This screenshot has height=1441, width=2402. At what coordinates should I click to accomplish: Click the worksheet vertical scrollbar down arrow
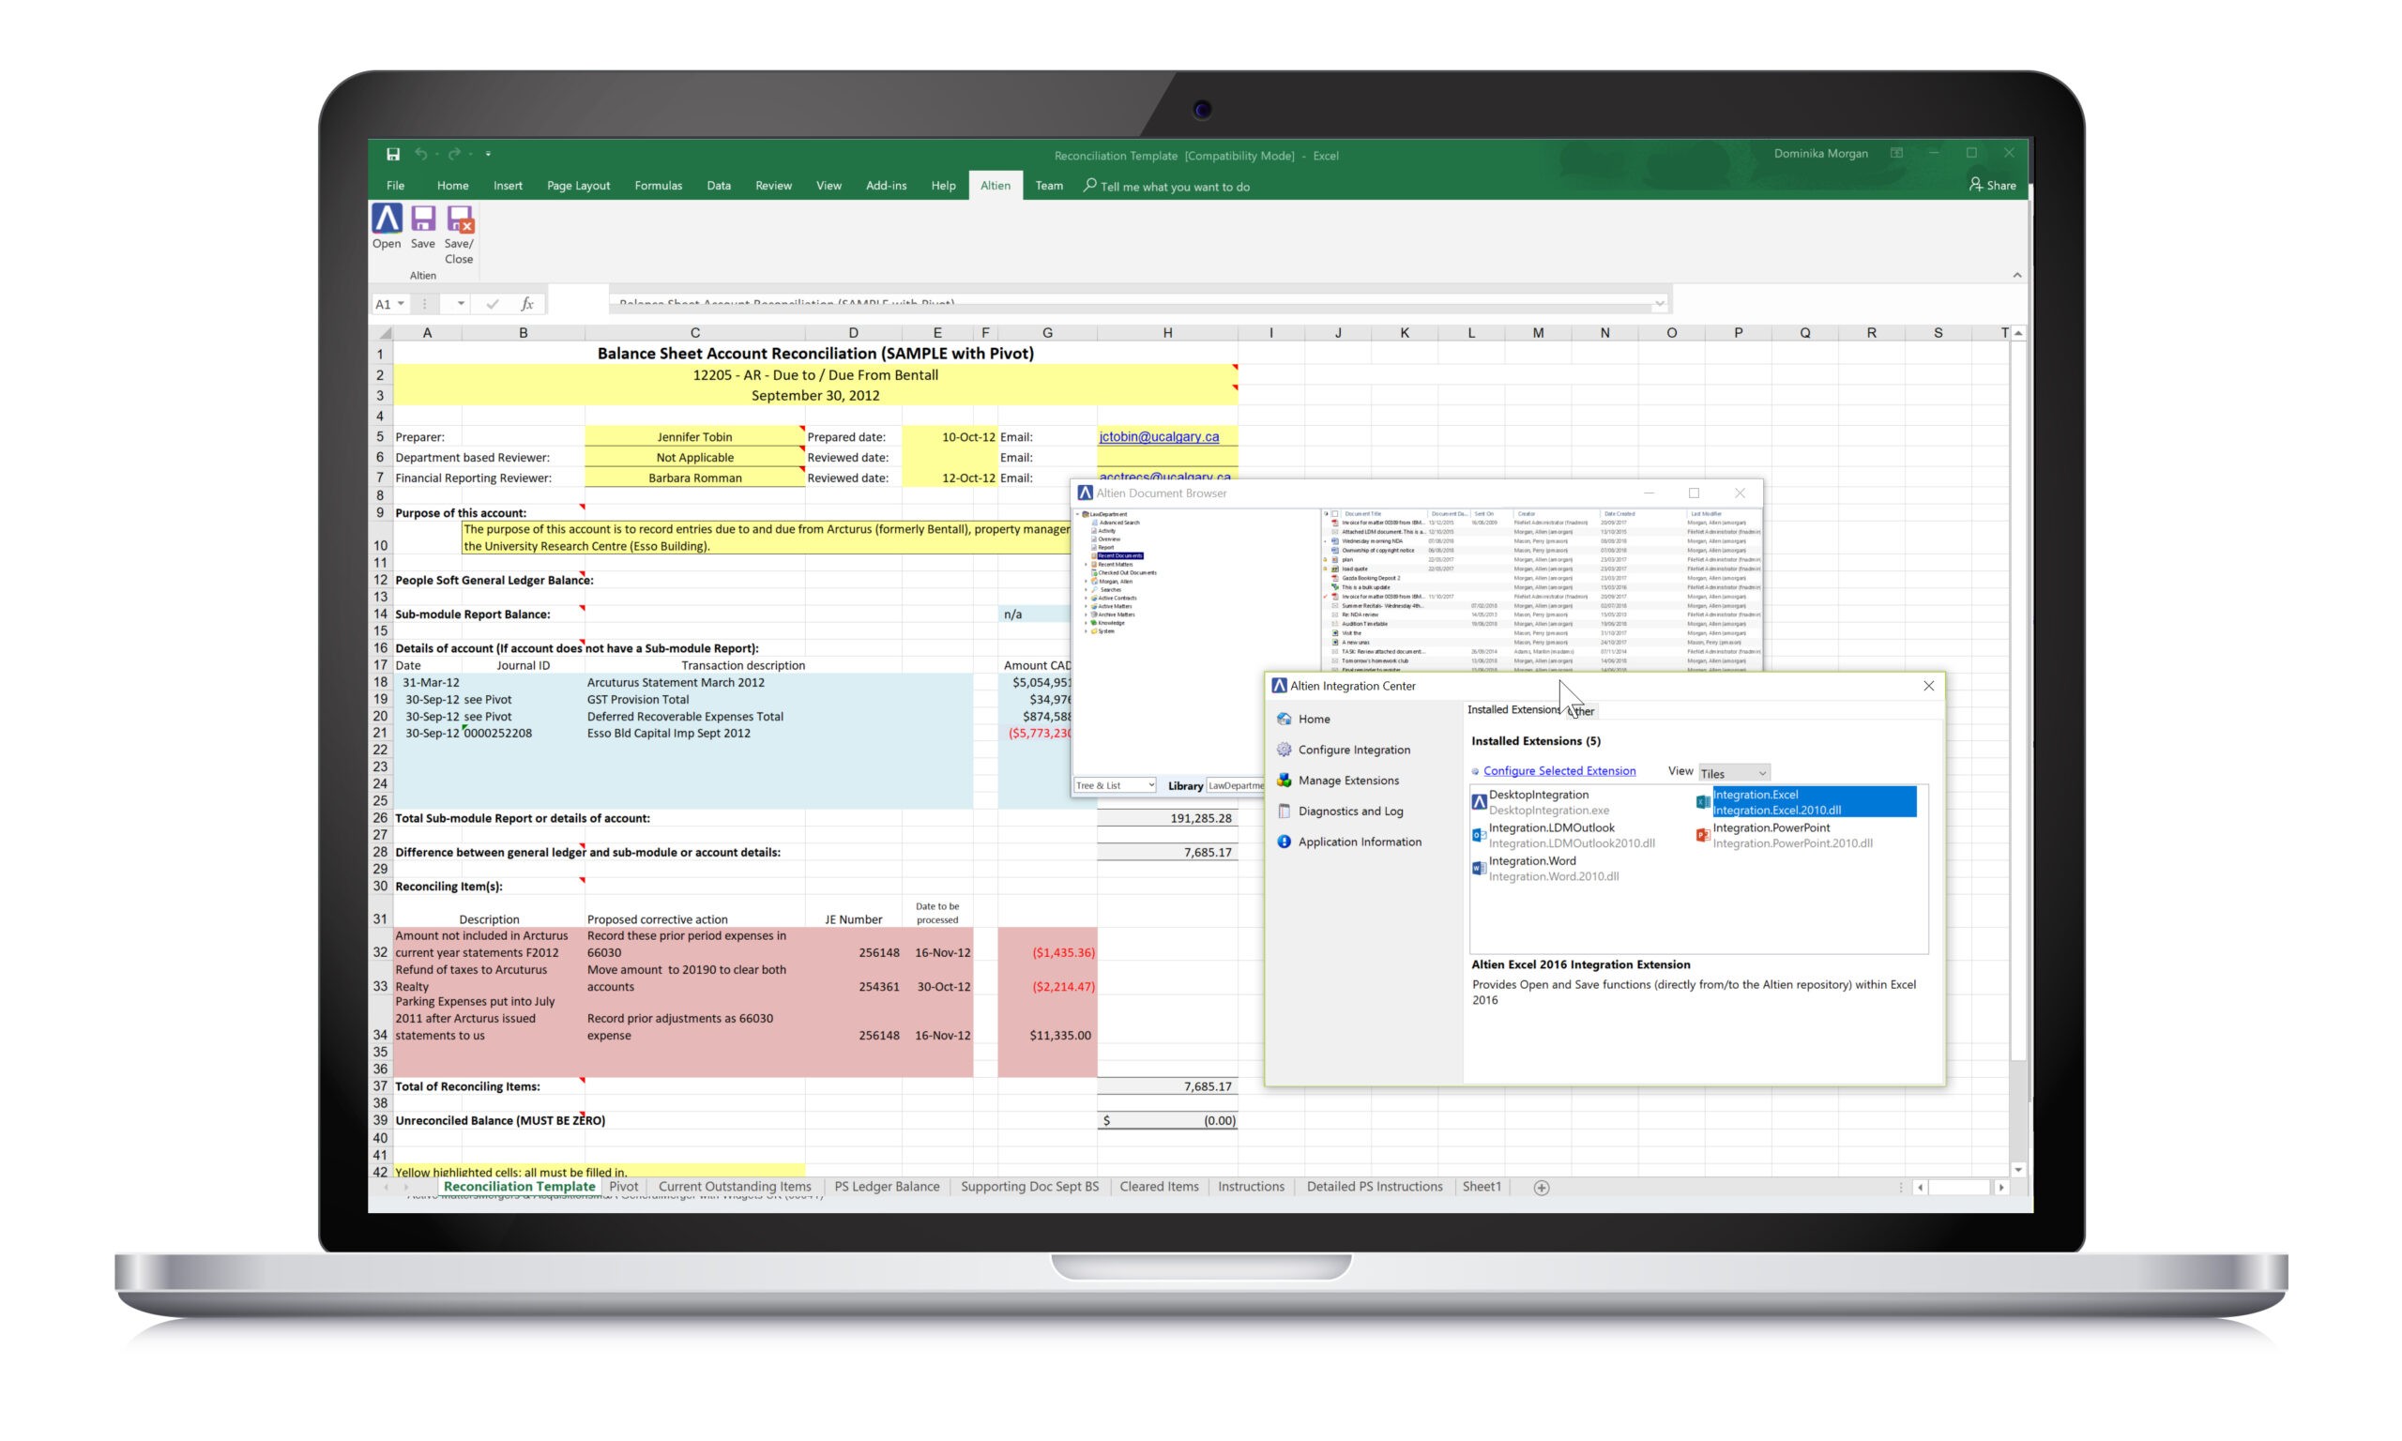point(2017,1169)
